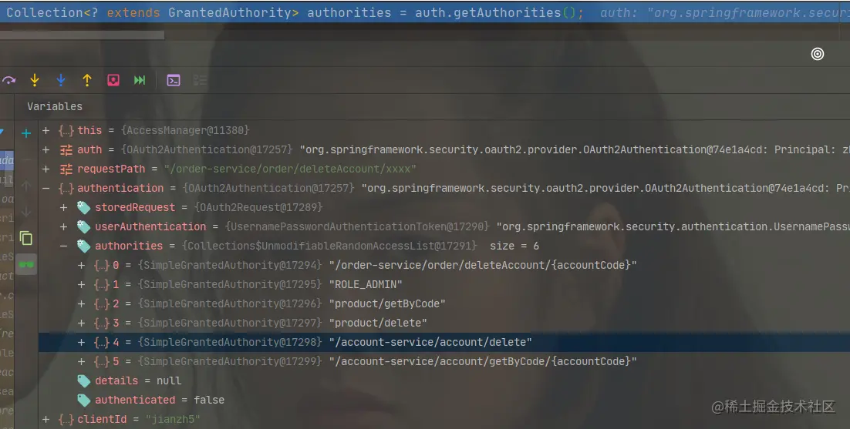Click the Trace Current Stream Chain icon
The width and height of the screenshot is (850, 429).
point(200,81)
